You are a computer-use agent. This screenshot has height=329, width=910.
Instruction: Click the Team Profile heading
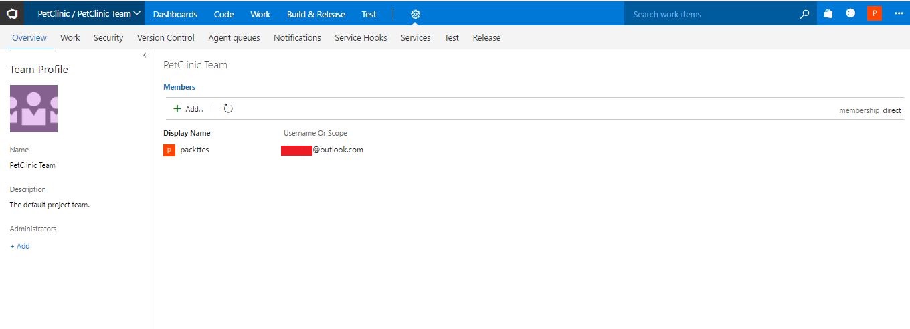[39, 70]
